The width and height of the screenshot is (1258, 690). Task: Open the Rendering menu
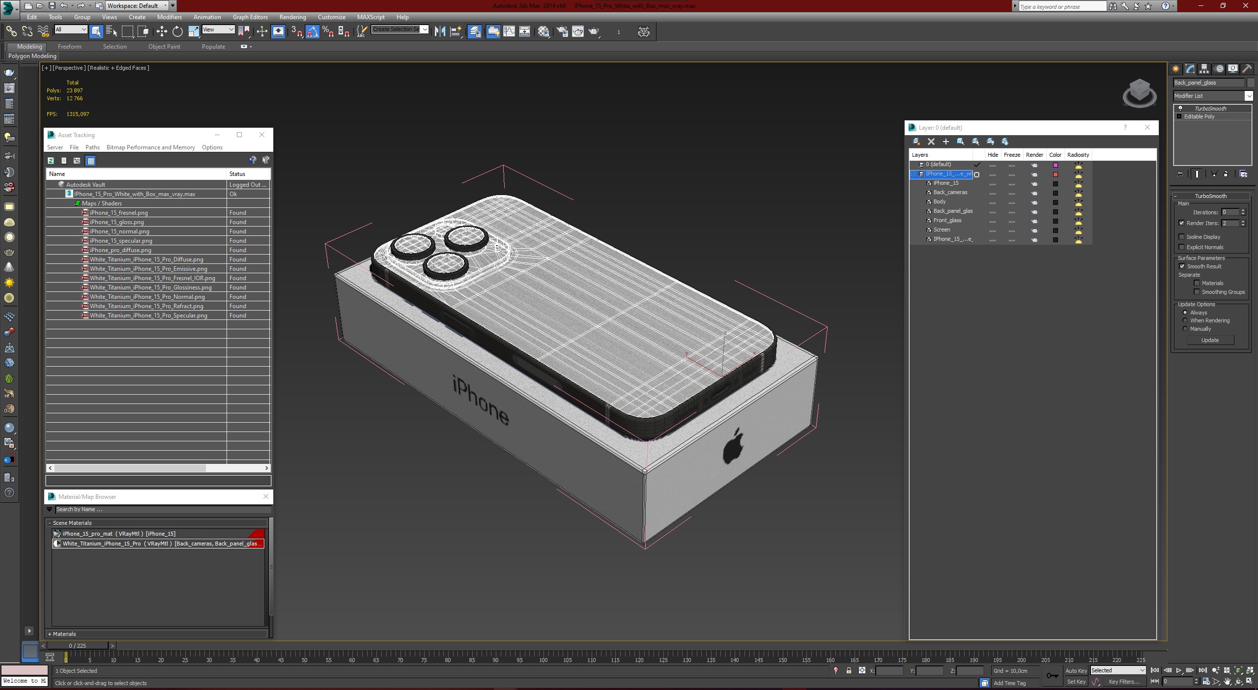tap(292, 17)
